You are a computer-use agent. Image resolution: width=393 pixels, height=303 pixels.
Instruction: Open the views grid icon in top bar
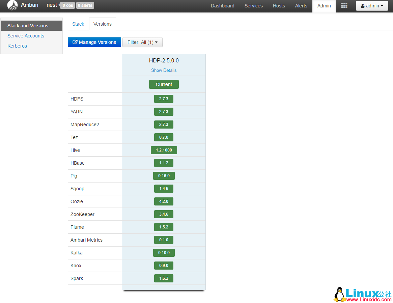click(x=344, y=6)
